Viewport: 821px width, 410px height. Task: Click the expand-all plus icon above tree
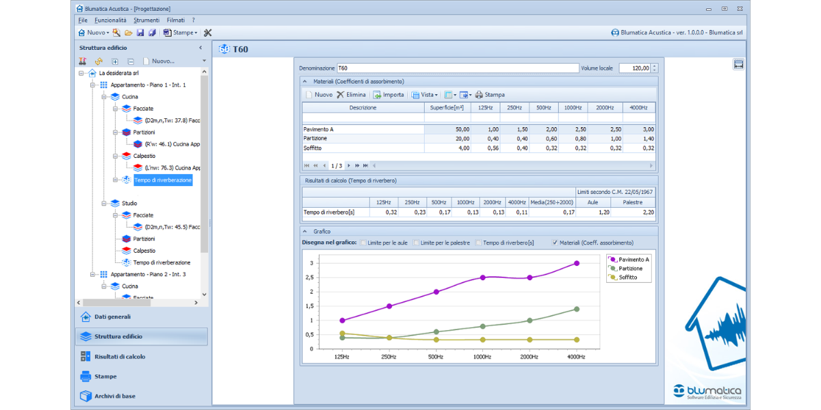(x=115, y=61)
